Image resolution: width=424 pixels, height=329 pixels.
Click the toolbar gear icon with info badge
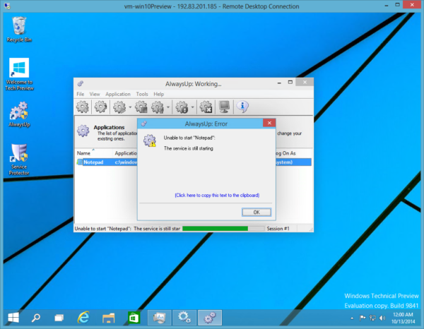pos(182,107)
